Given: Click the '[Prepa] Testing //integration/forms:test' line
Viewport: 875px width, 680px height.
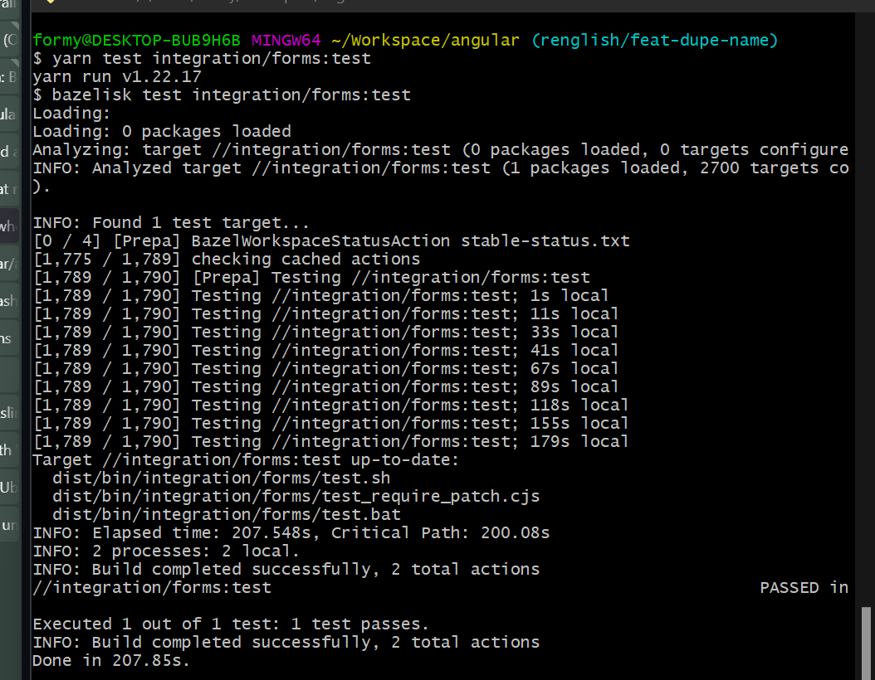Looking at the screenshot, I should (x=311, y=278).
